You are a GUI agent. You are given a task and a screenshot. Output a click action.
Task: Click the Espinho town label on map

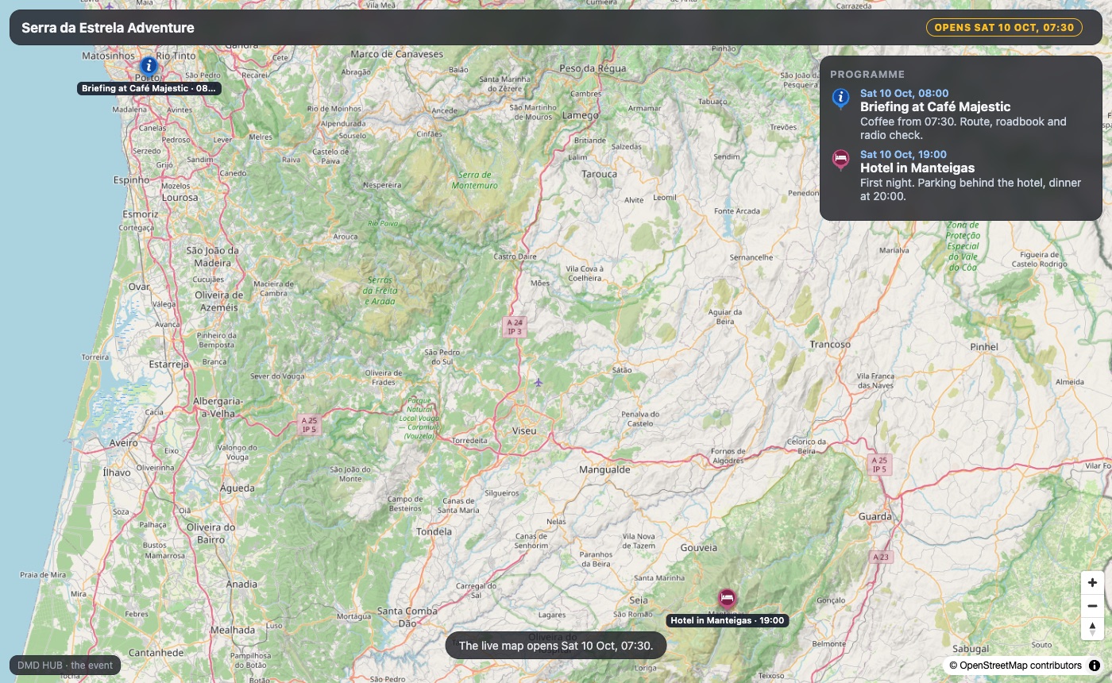pos(131,180)
